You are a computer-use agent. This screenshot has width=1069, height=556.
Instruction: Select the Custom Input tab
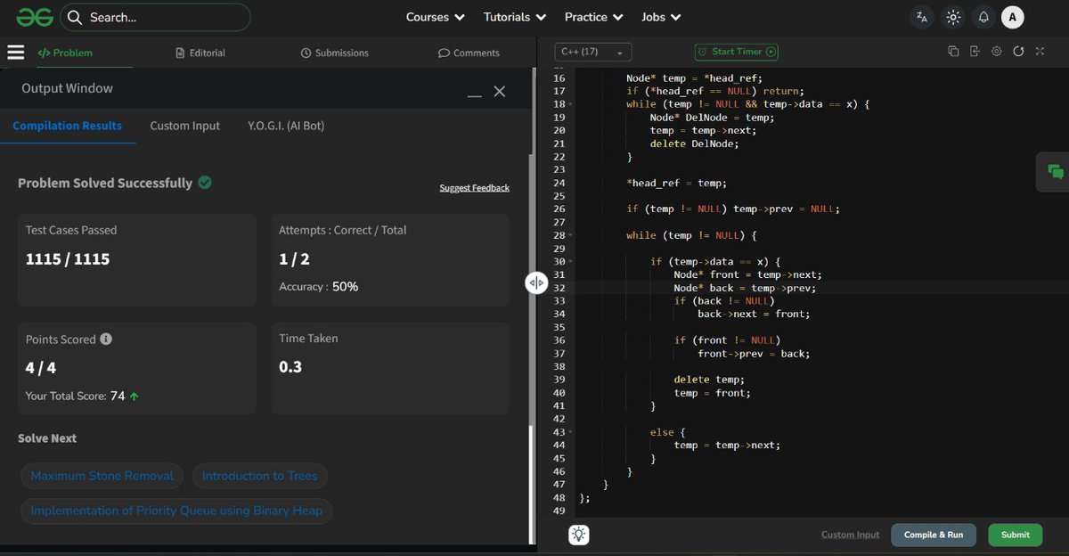184,126
